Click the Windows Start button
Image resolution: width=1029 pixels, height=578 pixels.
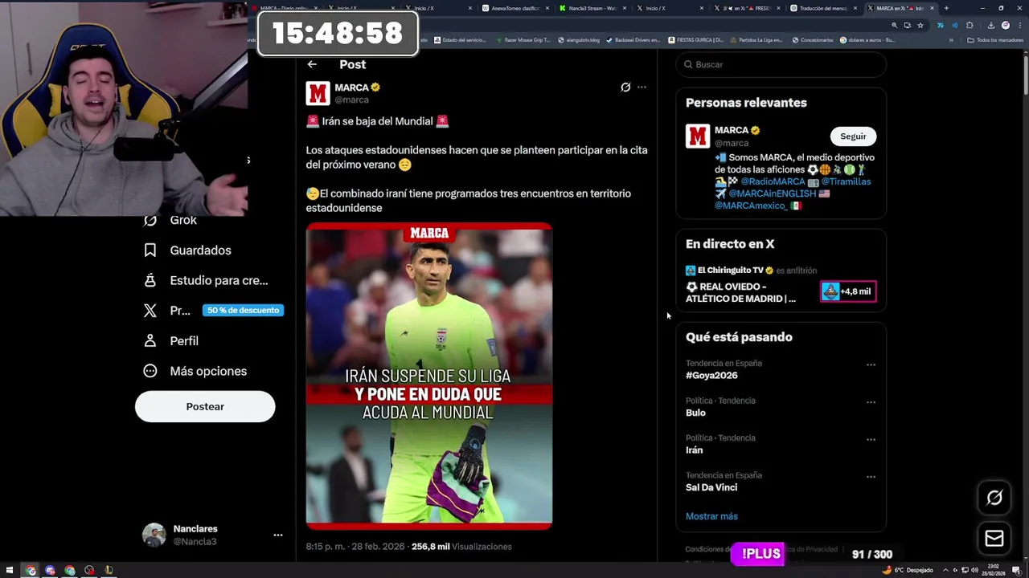point(10,570)
